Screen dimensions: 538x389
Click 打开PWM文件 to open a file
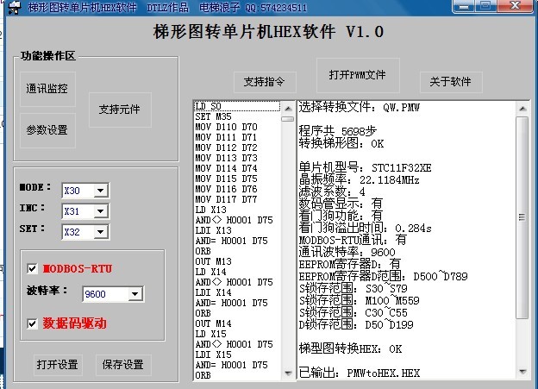(x=357, y=75)
